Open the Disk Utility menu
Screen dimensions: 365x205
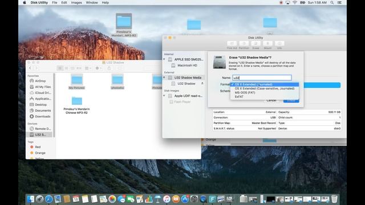39,2
